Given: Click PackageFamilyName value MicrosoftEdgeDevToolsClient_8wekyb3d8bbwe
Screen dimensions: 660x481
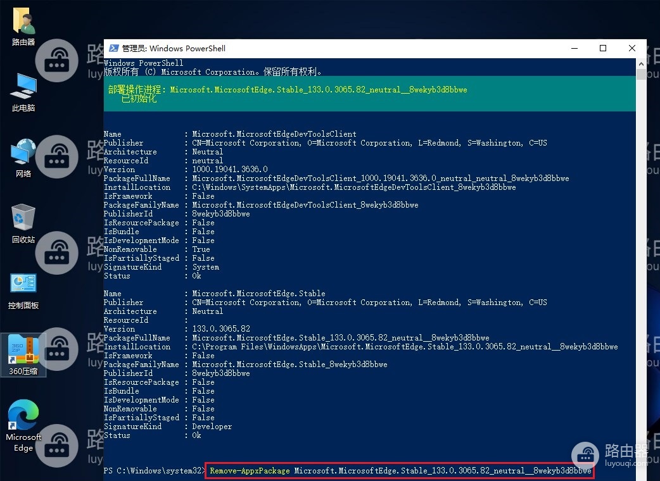Looking at the screenshot, I should 305,205.
